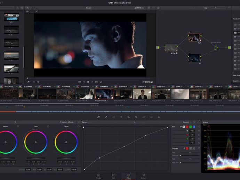Open the Primaries Wheels mode dropdown
240x180 pixels.
click(x=68, y=122)
